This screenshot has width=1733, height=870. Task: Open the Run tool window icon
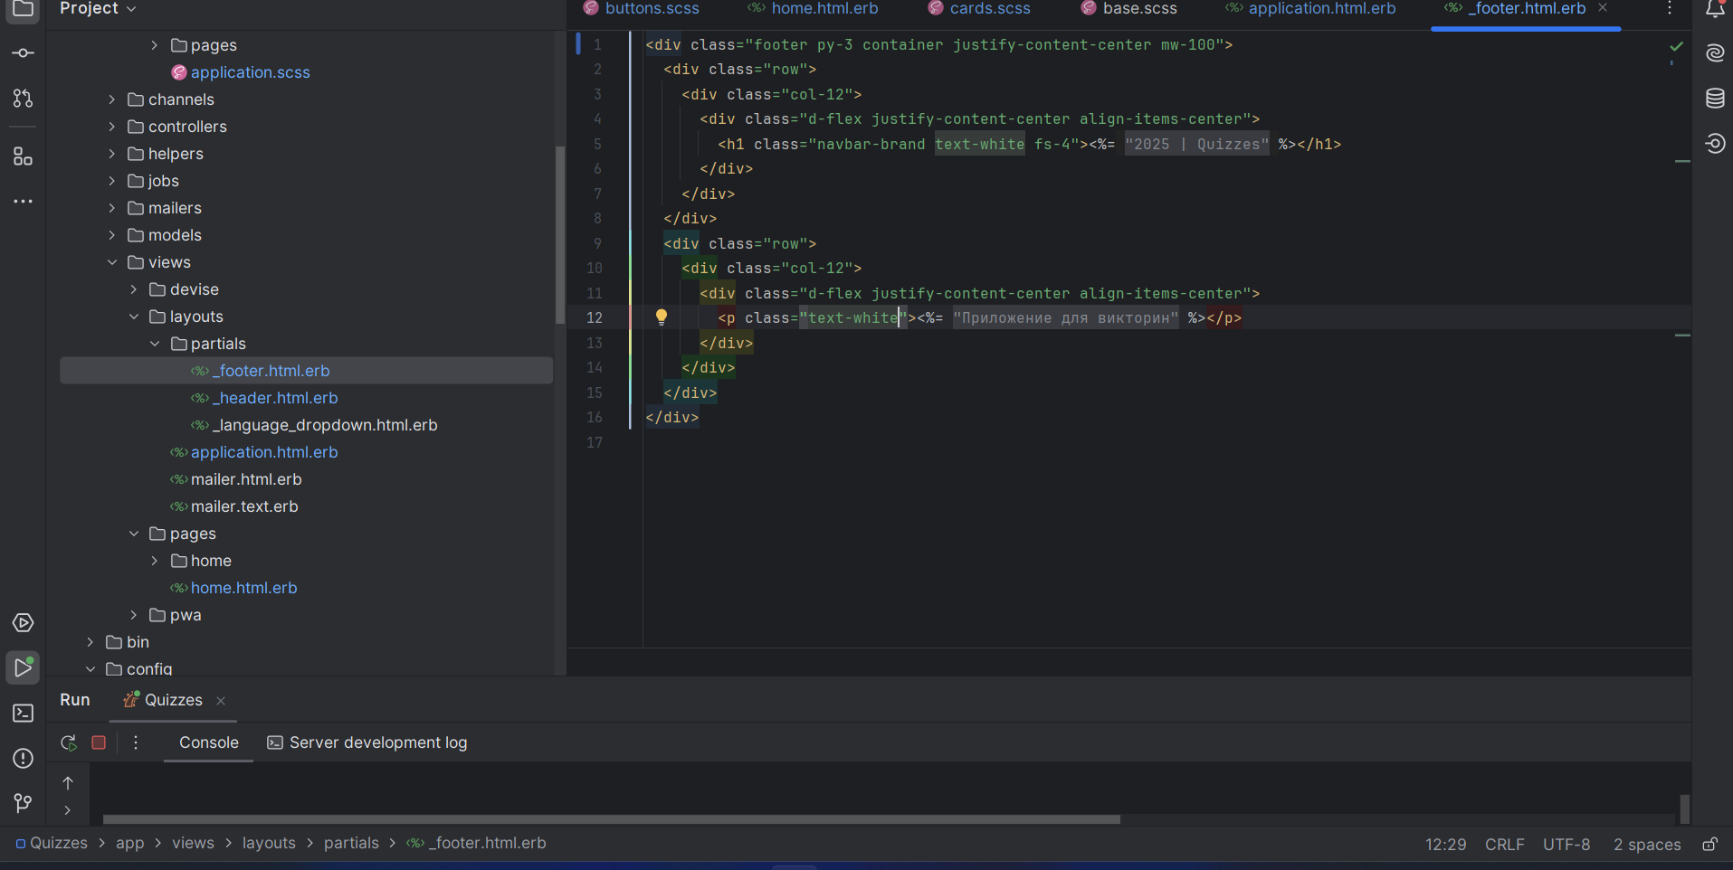24,668
